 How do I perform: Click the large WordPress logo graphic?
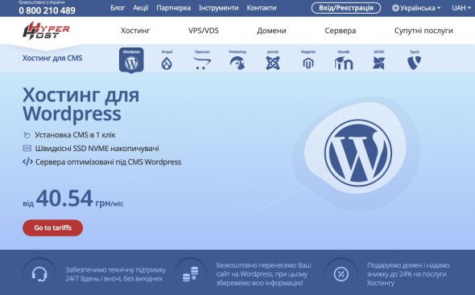(x=358, y=153)
